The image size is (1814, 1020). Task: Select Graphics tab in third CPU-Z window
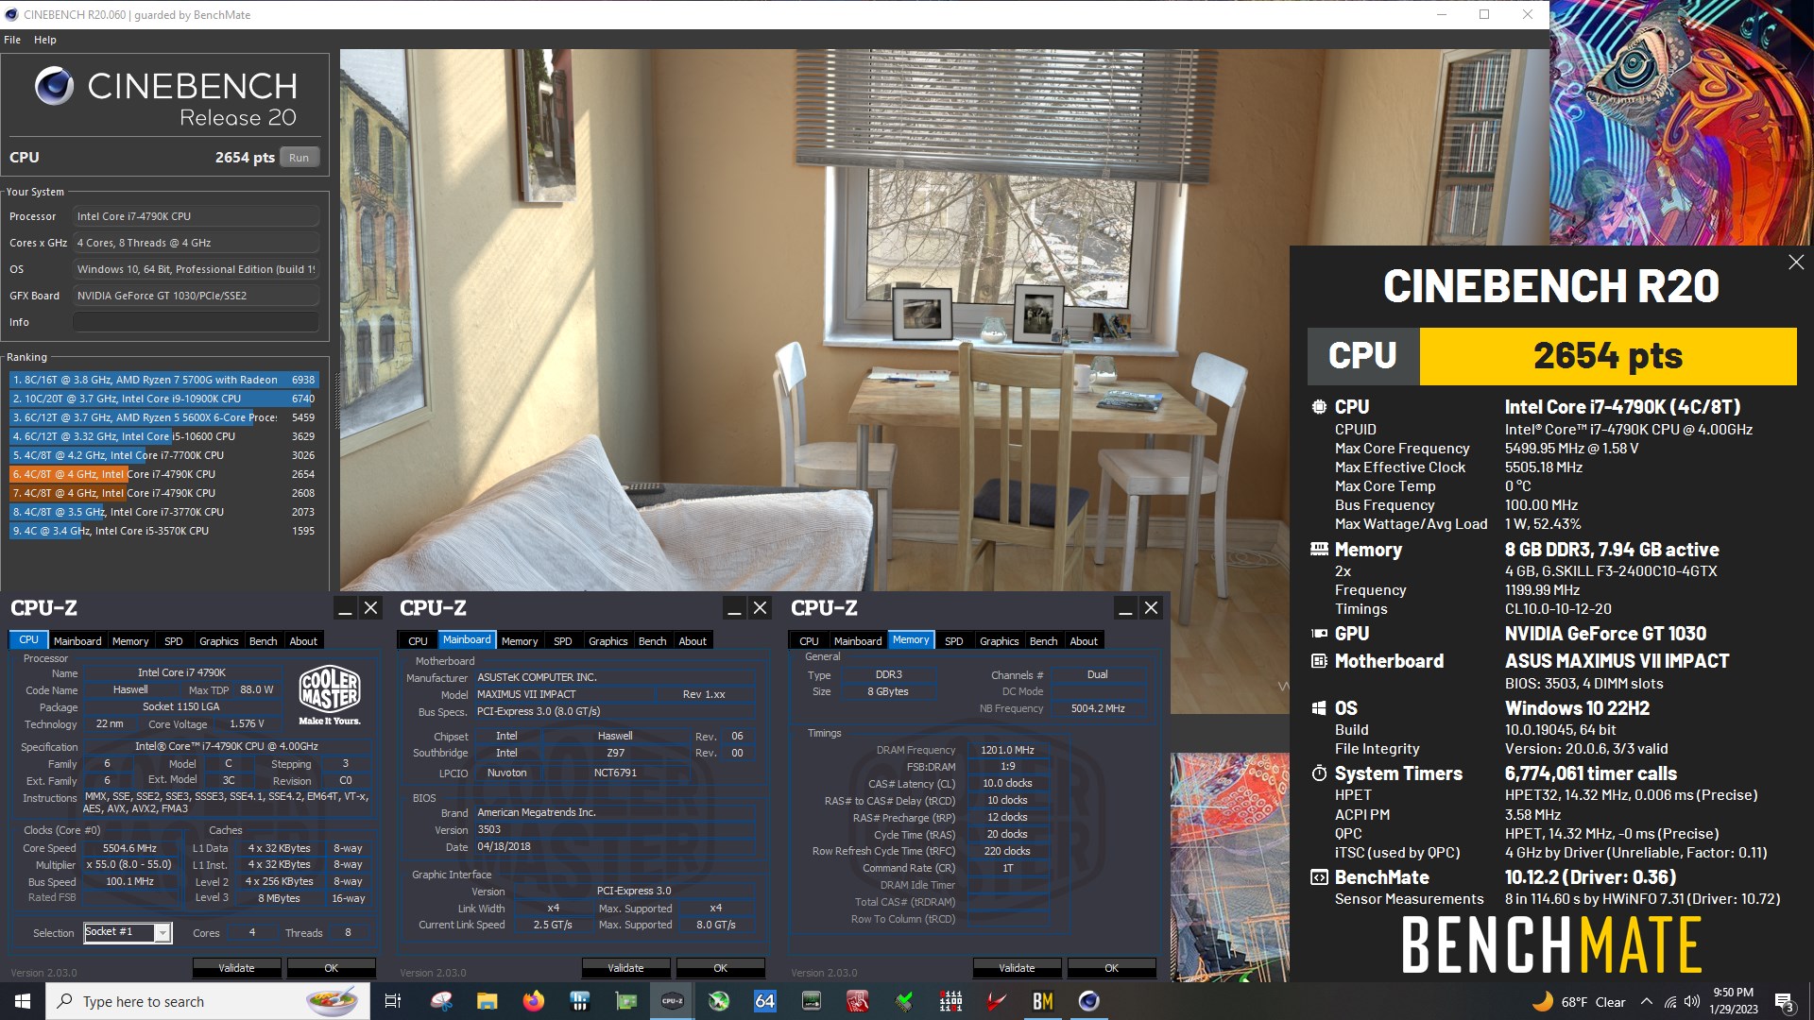[x=1000, y=640]
